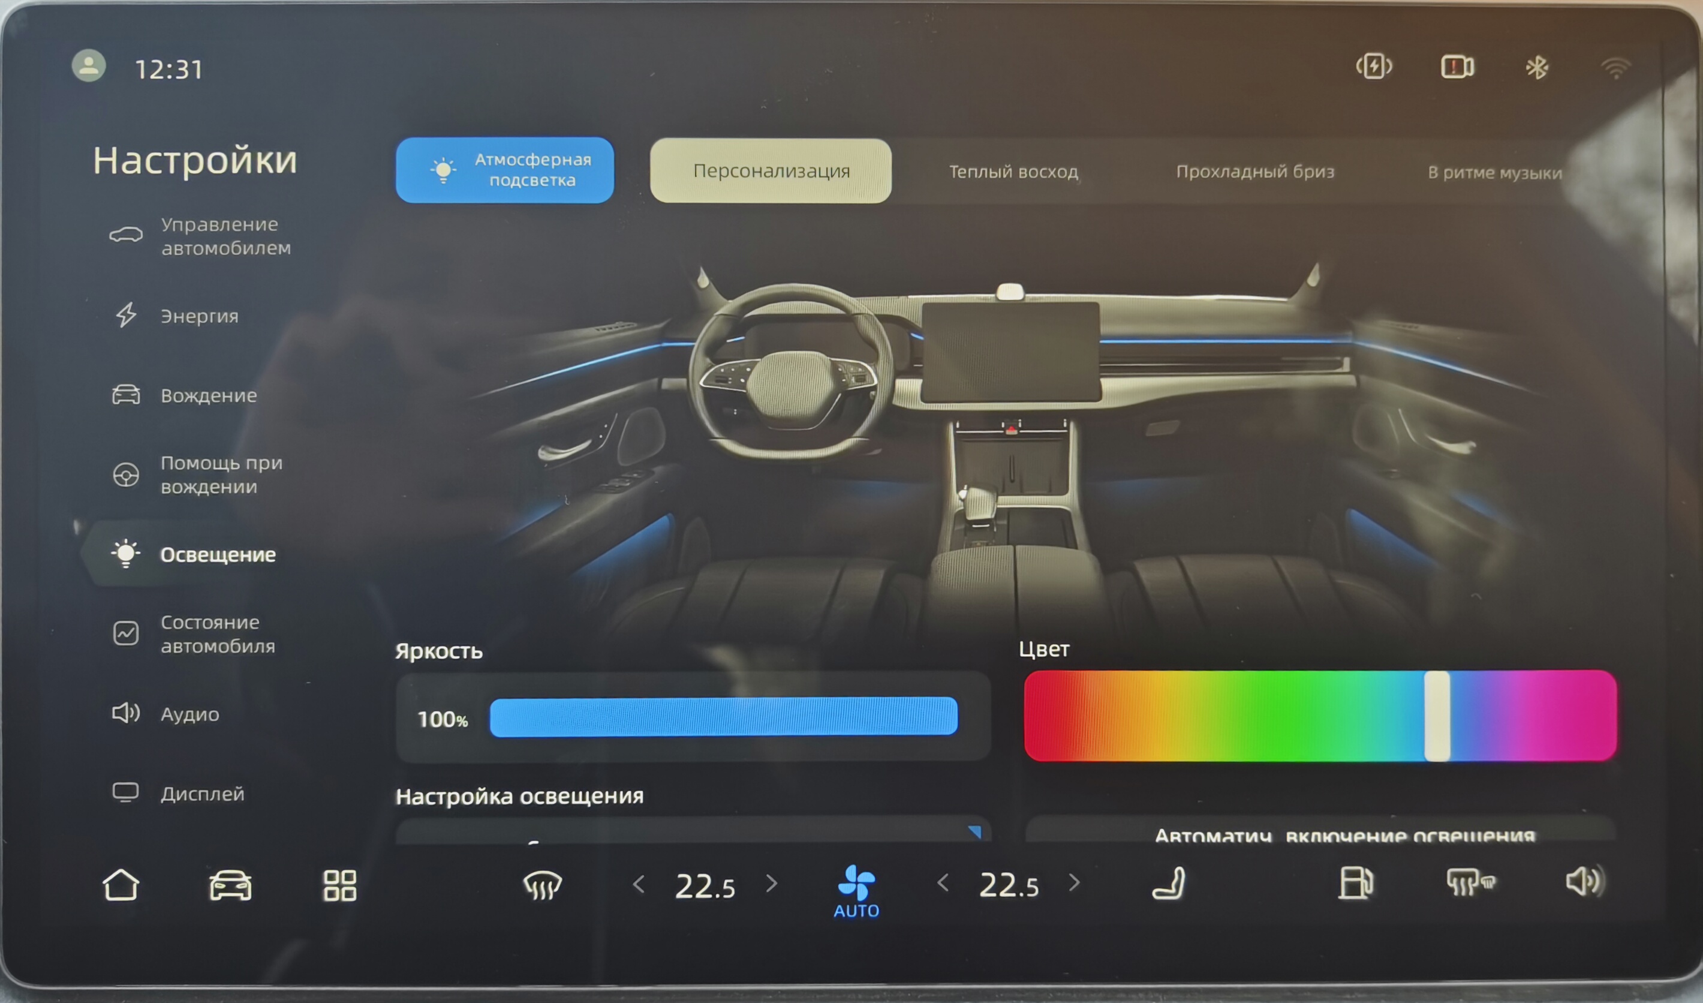Switch to Прохладный бриз preset
Image resolution: width=1703 pixels, height=1003 pixels.
pos(1255,172)
